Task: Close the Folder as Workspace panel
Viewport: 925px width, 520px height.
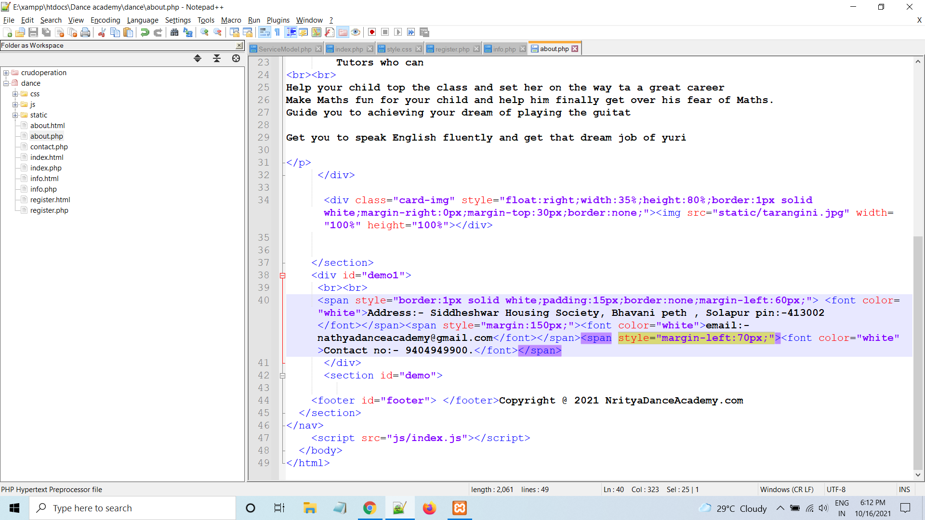Action: pyautogui.click(x=239, y=45)
